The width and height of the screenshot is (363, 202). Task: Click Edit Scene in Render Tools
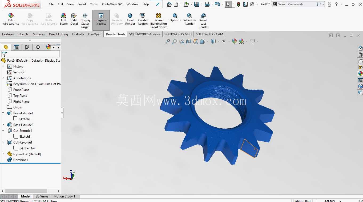64,19
